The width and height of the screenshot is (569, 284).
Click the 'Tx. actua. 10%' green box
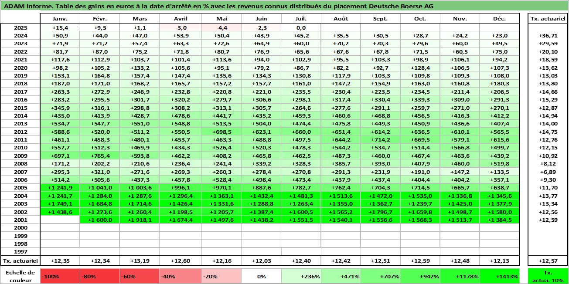tap(548, 276)
